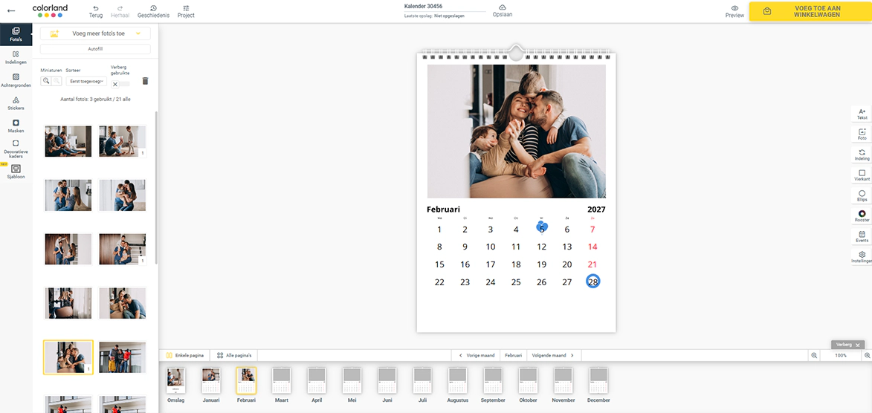Click the Februari heading on calendar page
The width and height of the screenshot is (872, 413).
click(443, 209)
